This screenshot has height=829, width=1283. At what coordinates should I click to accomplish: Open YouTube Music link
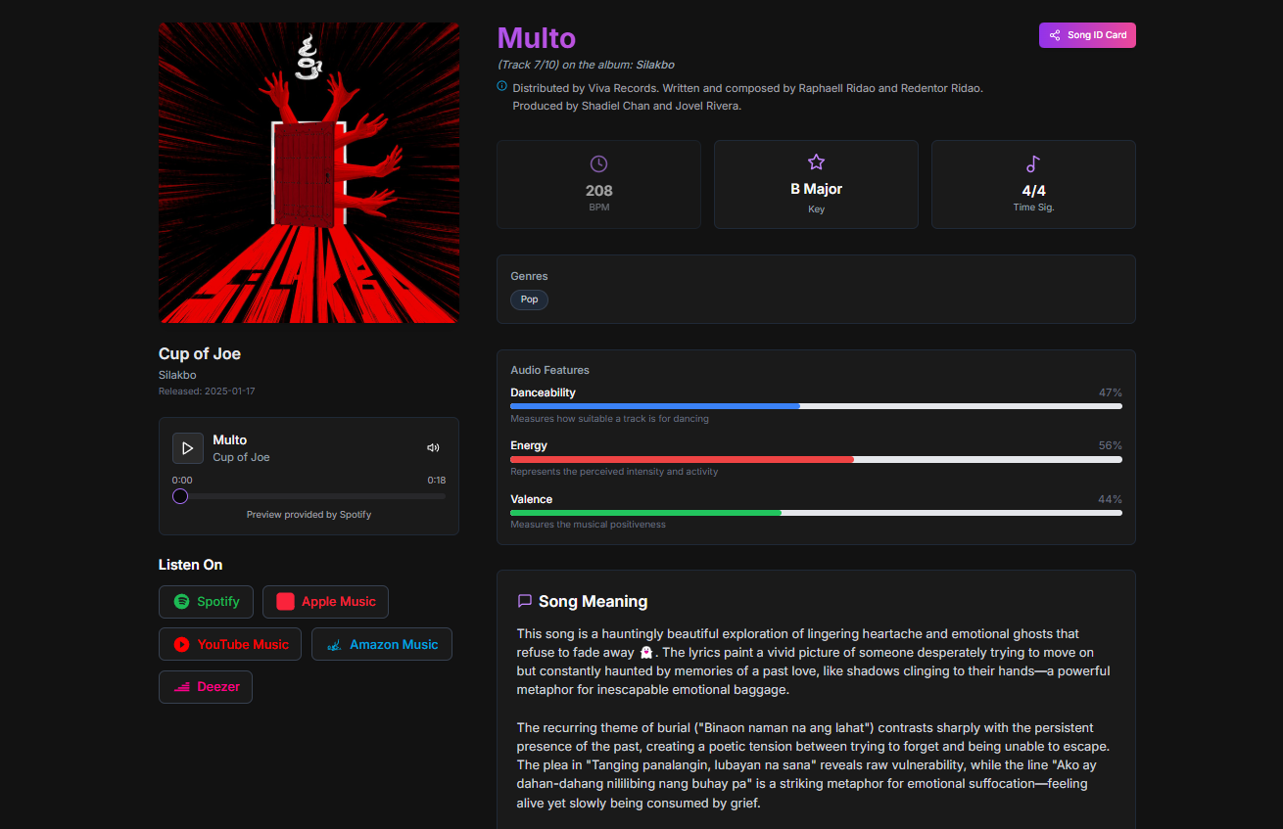[230, 644]
